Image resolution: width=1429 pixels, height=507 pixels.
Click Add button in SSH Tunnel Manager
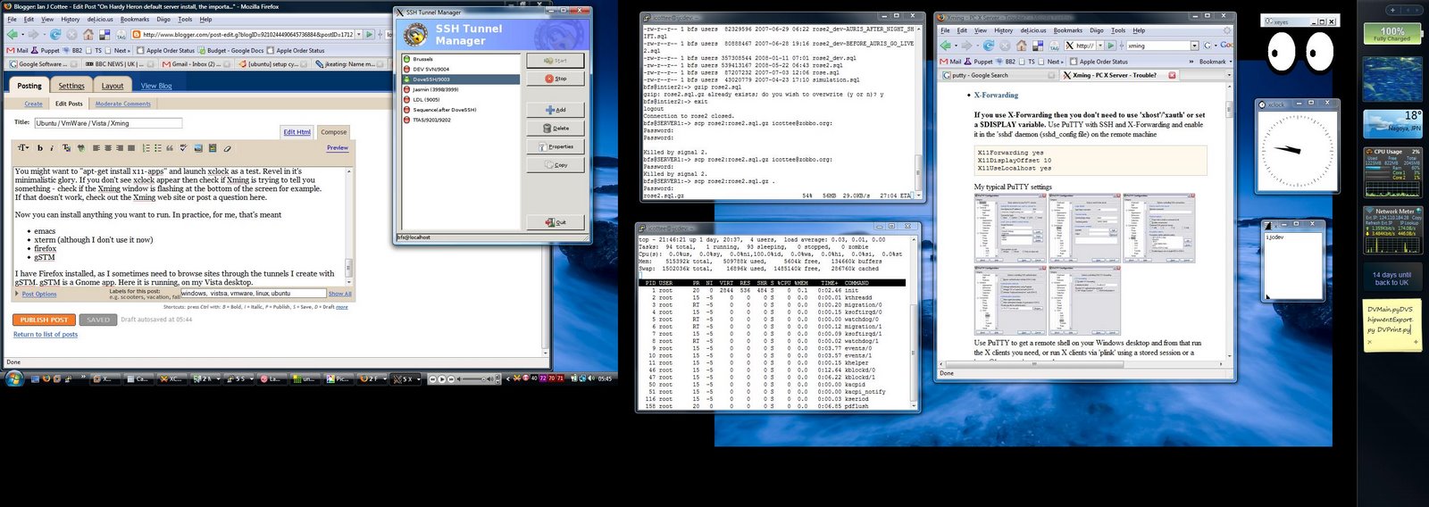click(555, 110)
